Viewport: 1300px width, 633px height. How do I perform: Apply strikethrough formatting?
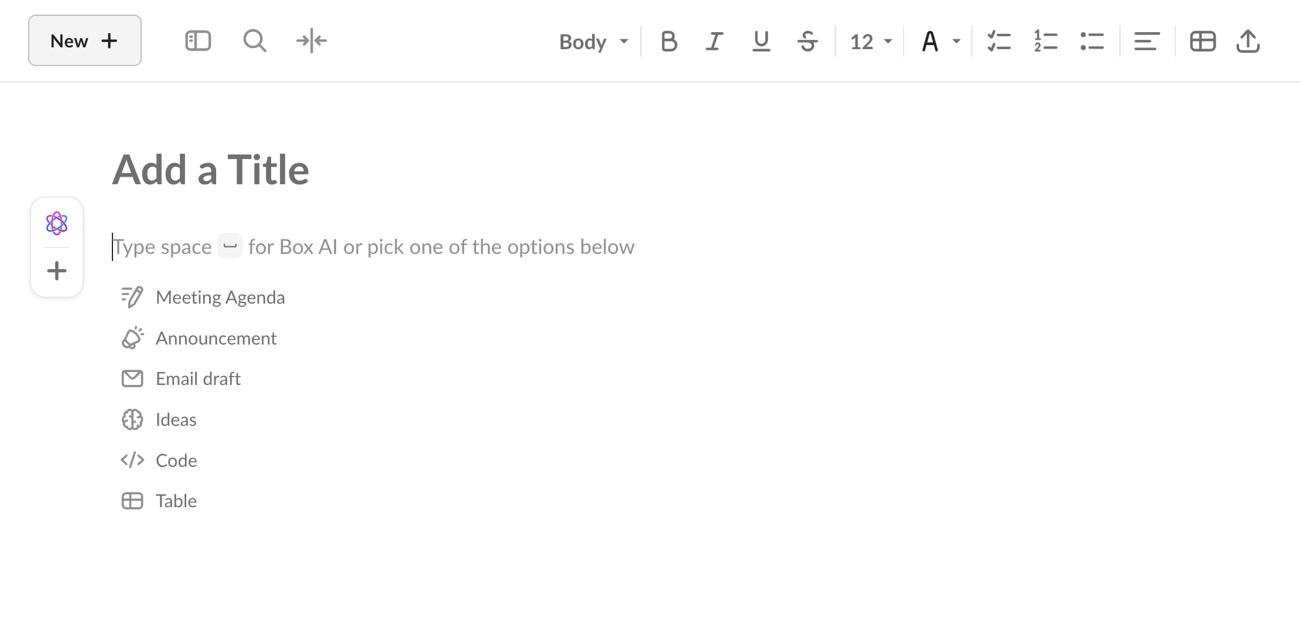tap(808, 42)
